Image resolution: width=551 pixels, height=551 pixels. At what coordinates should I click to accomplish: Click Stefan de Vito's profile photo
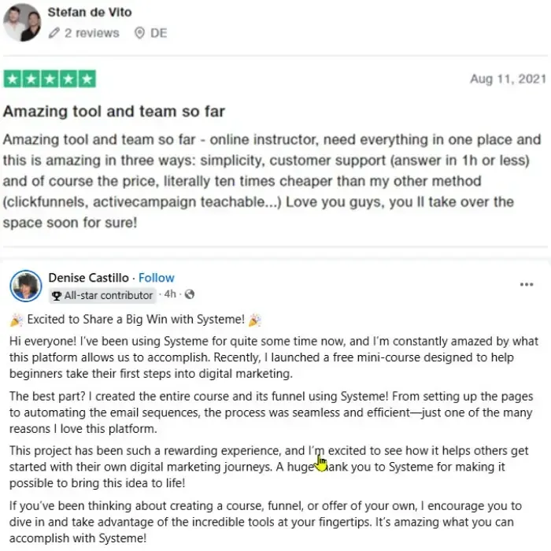pos(22,23)
